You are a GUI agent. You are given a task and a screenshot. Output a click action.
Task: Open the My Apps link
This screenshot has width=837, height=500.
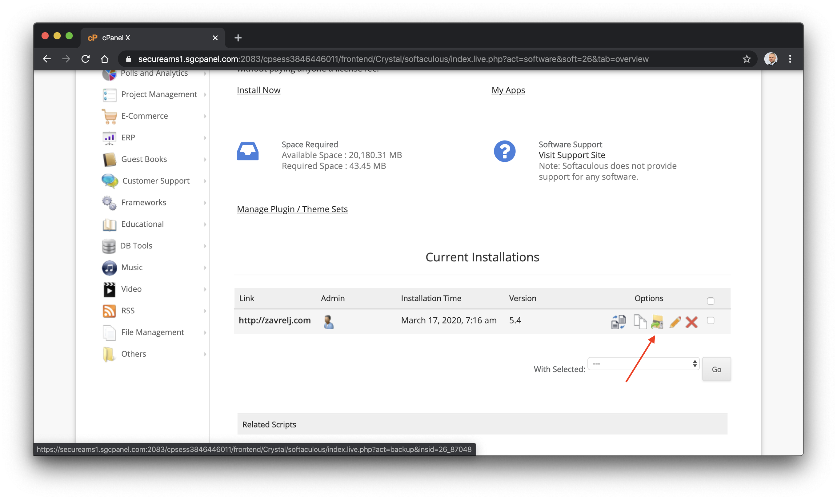tap(508, 90)
